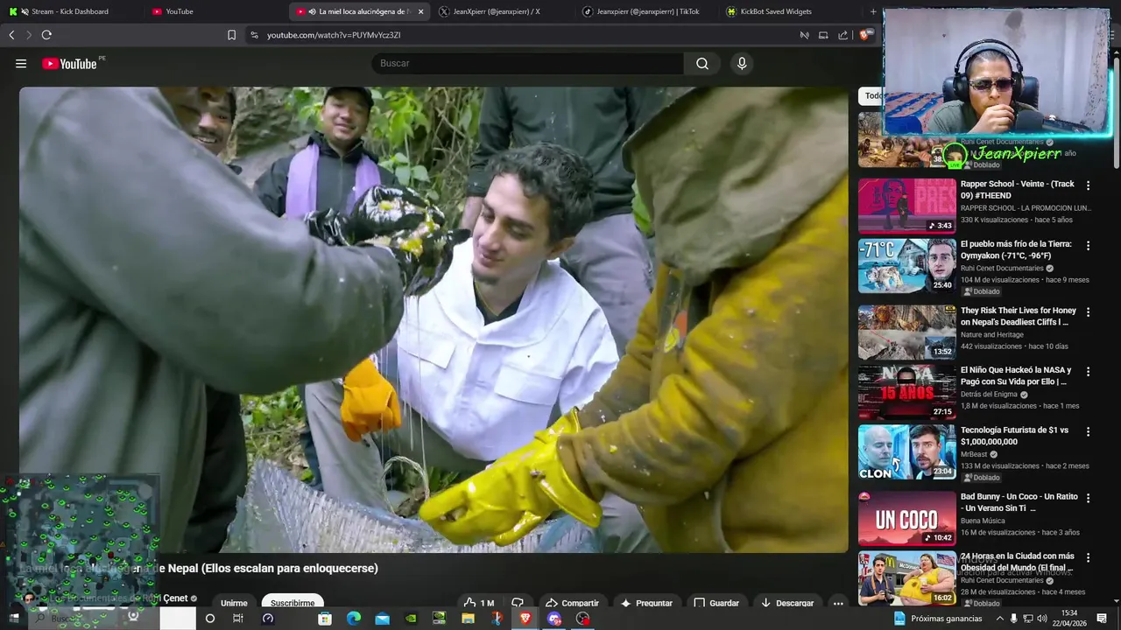
Task: Open the Windows Start menu
Action: pyautogui.click(x=13, y=619)
